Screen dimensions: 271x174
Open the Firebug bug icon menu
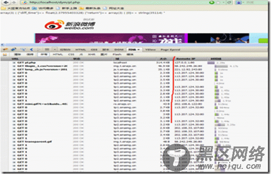[x=6, y=49]
